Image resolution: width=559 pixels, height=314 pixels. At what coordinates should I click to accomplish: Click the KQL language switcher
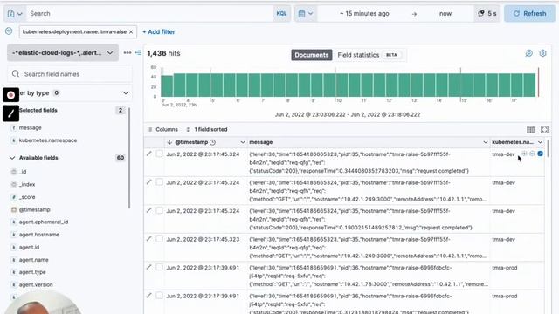(281, 14)
